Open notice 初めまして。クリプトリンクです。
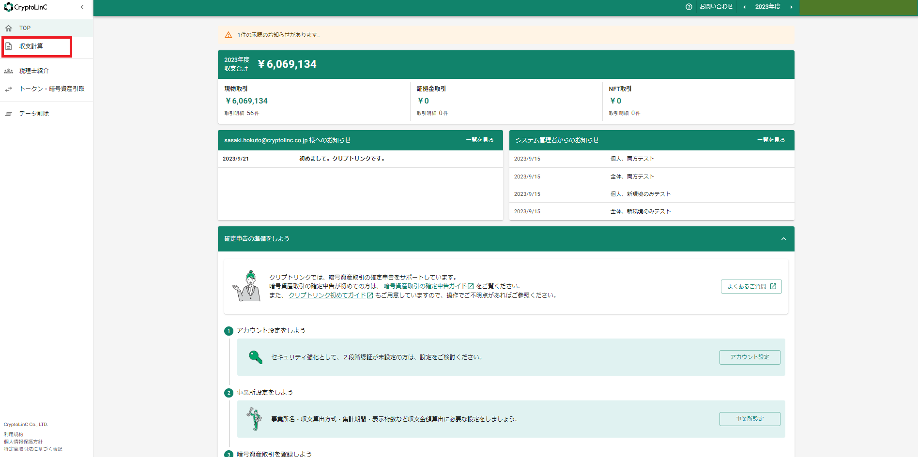 360,159
